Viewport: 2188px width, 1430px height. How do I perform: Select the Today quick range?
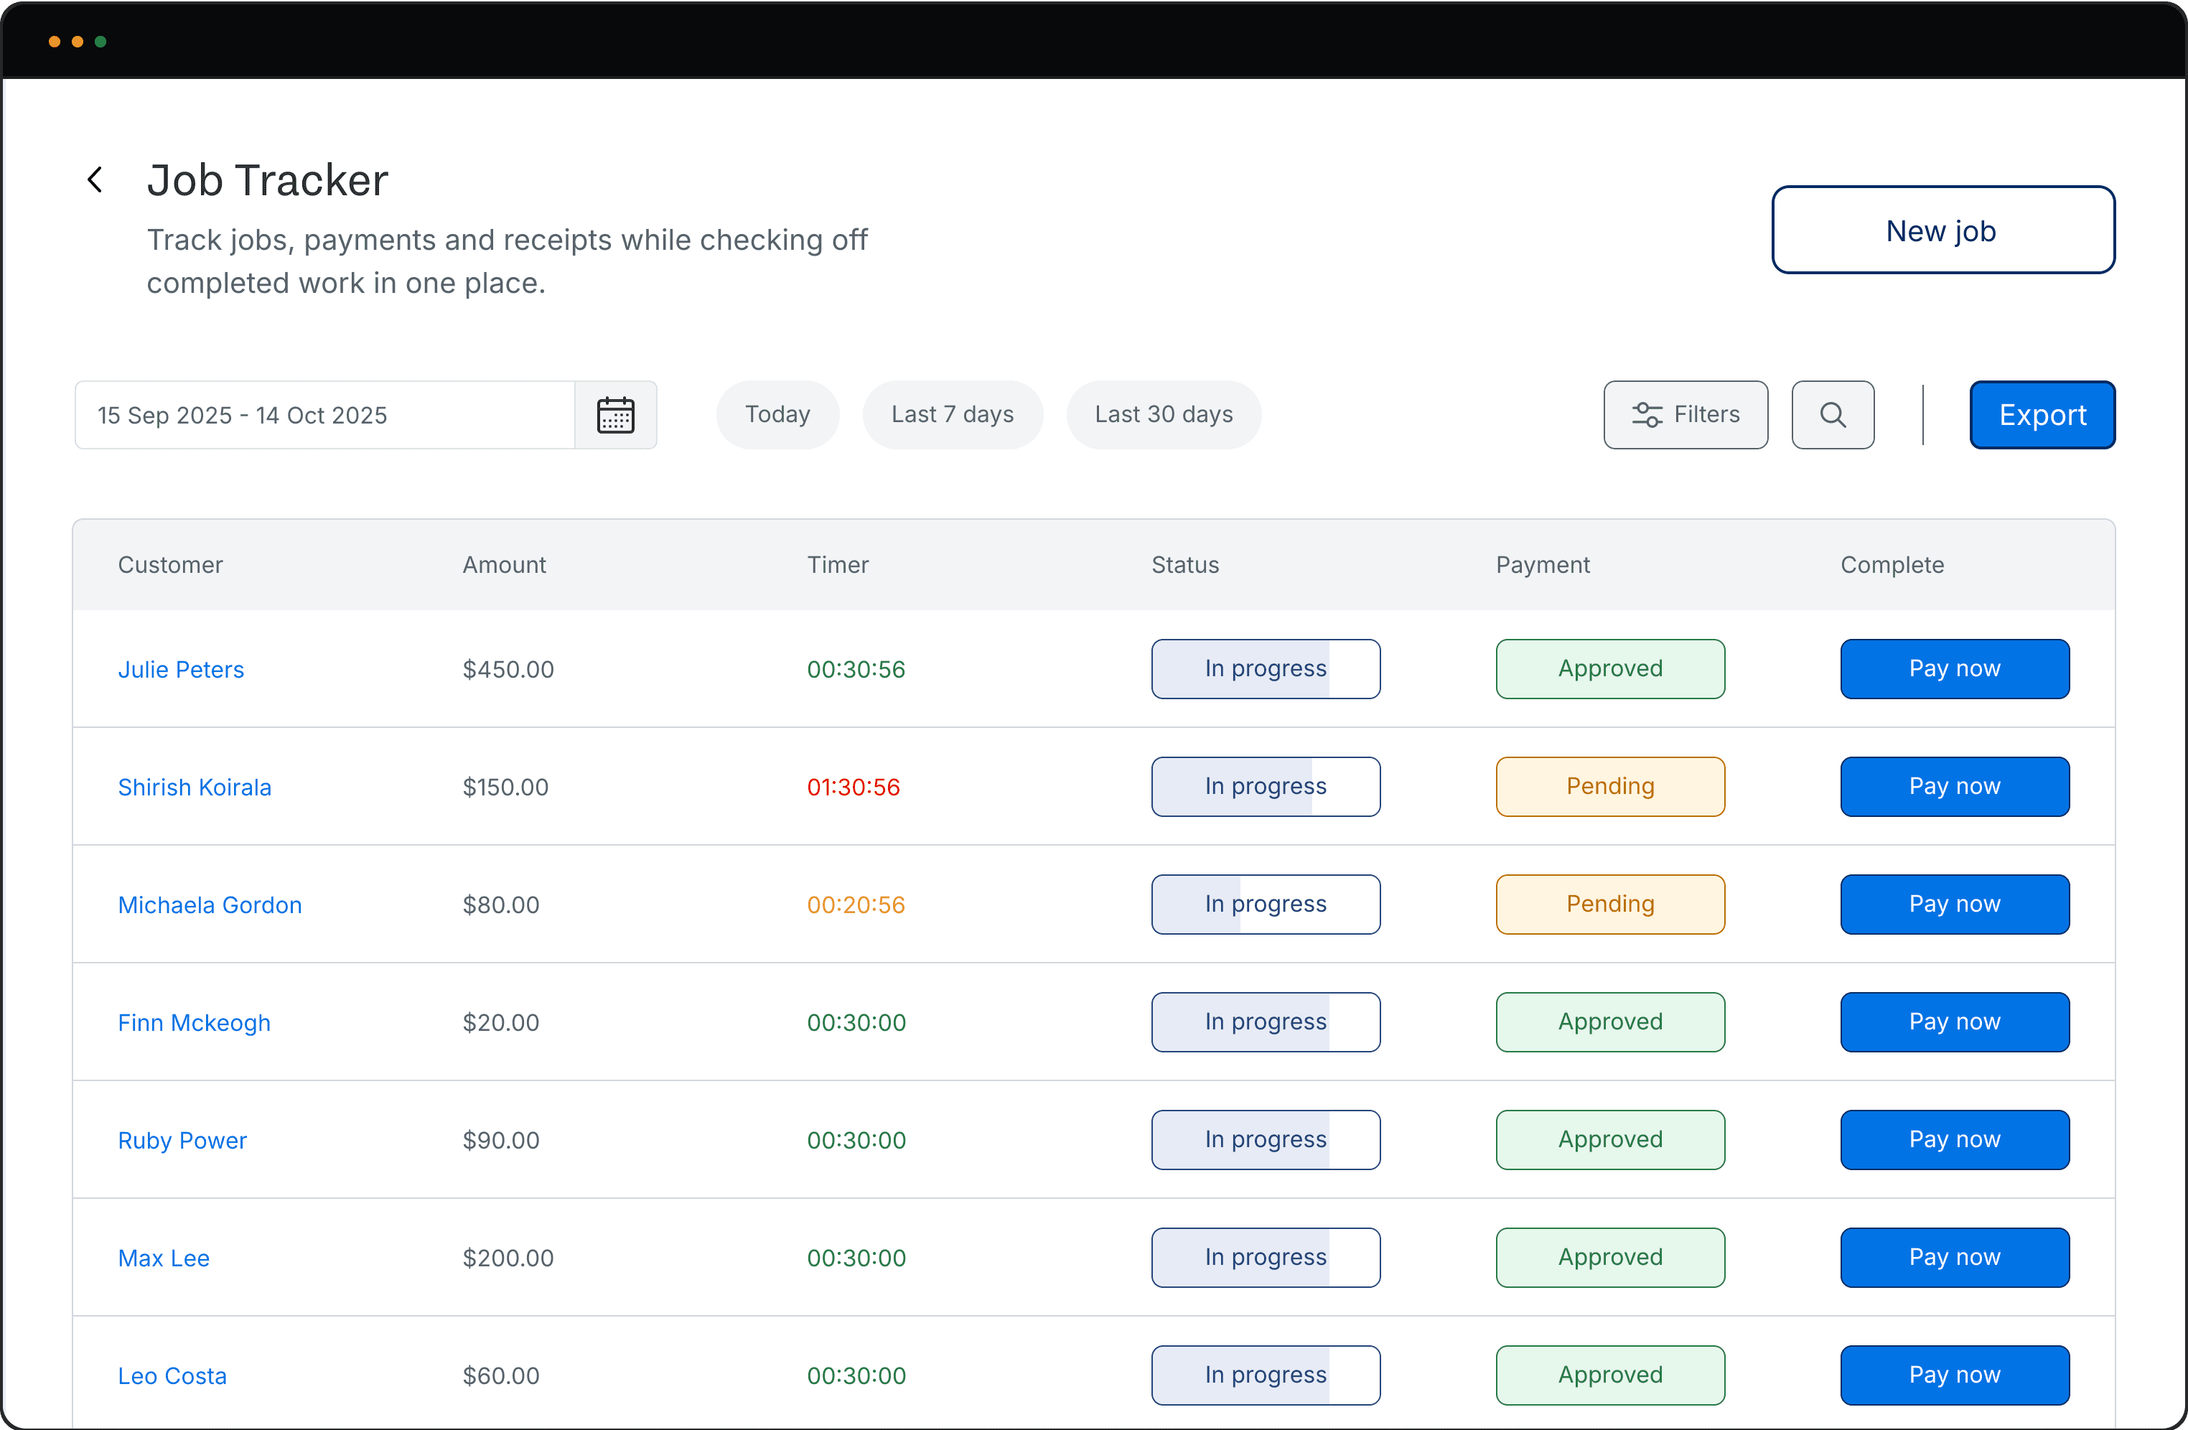click(x=777, y=415)
